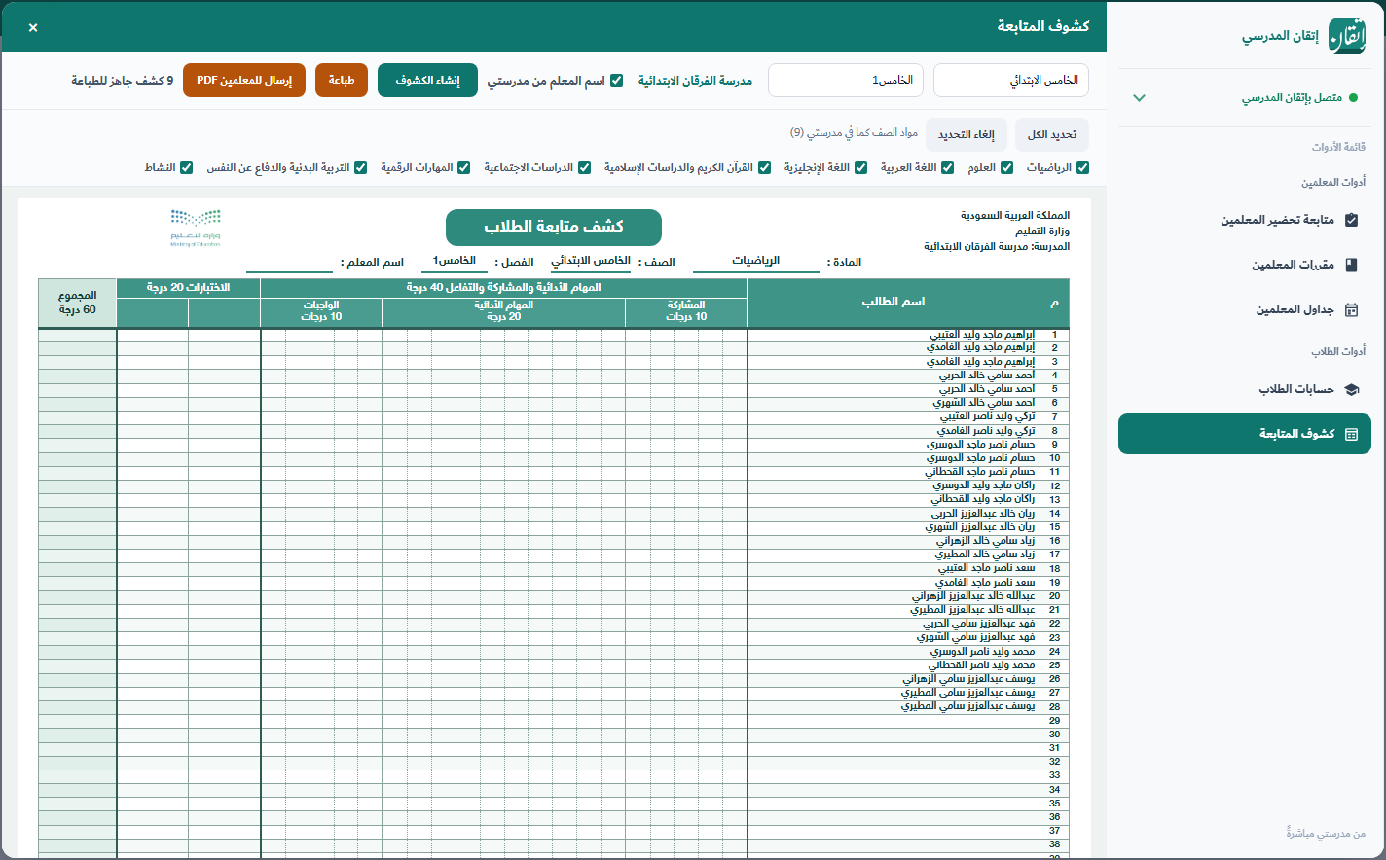Viewport: 1386px width, 860px height.
Task: Click the مقررات المعلمين book icon
Action: (x=1351, y=265)
